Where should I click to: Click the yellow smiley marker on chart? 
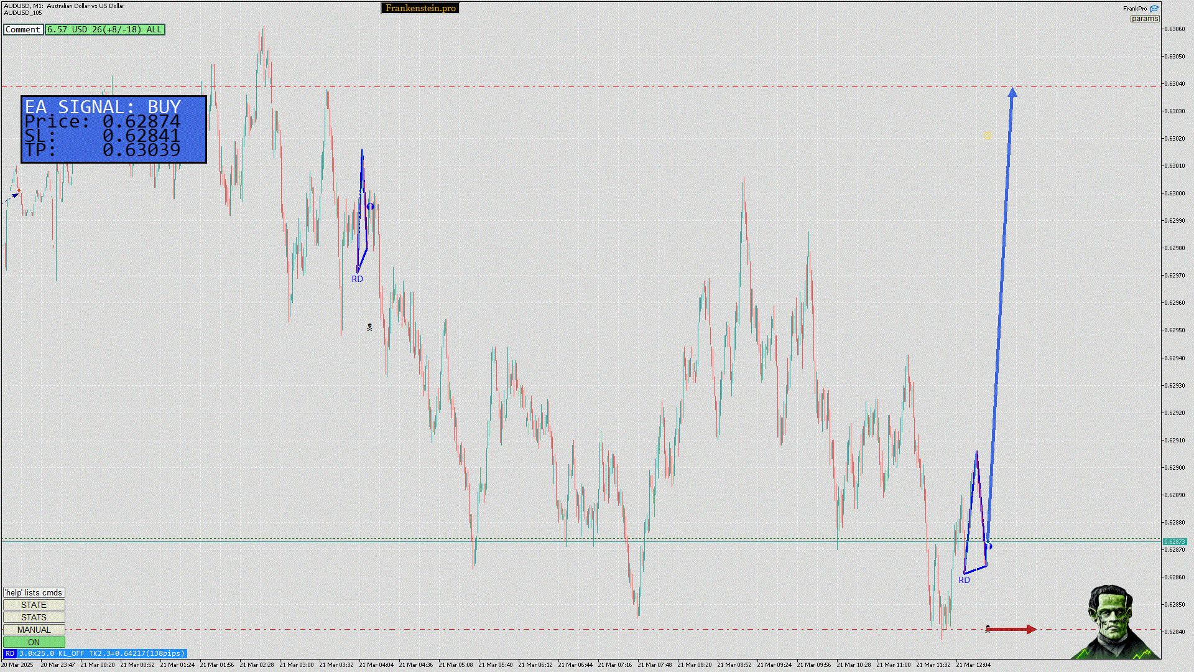coord(988,135)
